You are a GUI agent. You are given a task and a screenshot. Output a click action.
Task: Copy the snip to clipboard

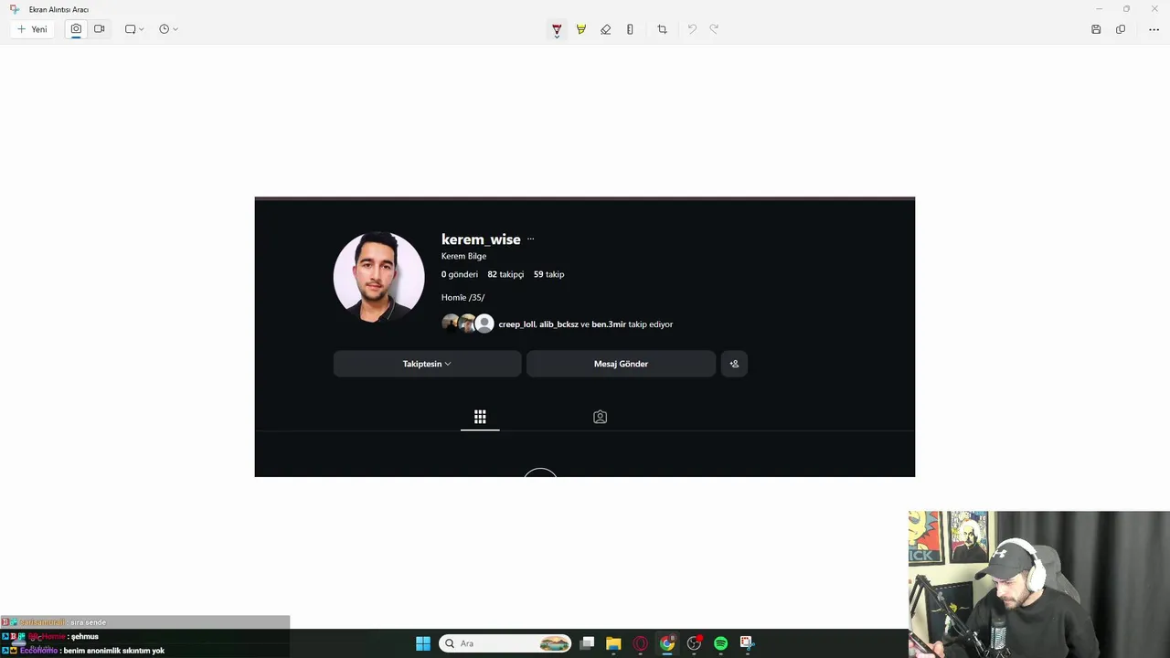click(x=1121, y=29)
